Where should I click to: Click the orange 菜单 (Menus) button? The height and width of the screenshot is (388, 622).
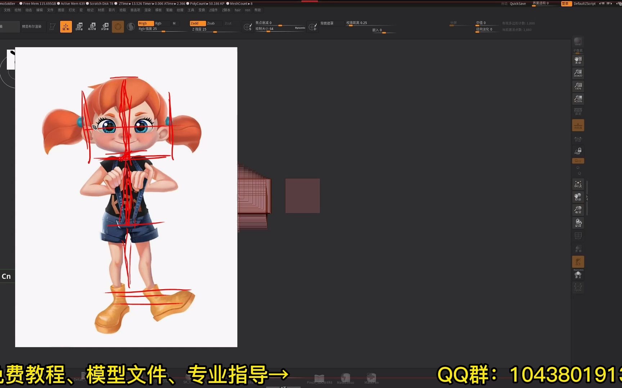point(566,4)
